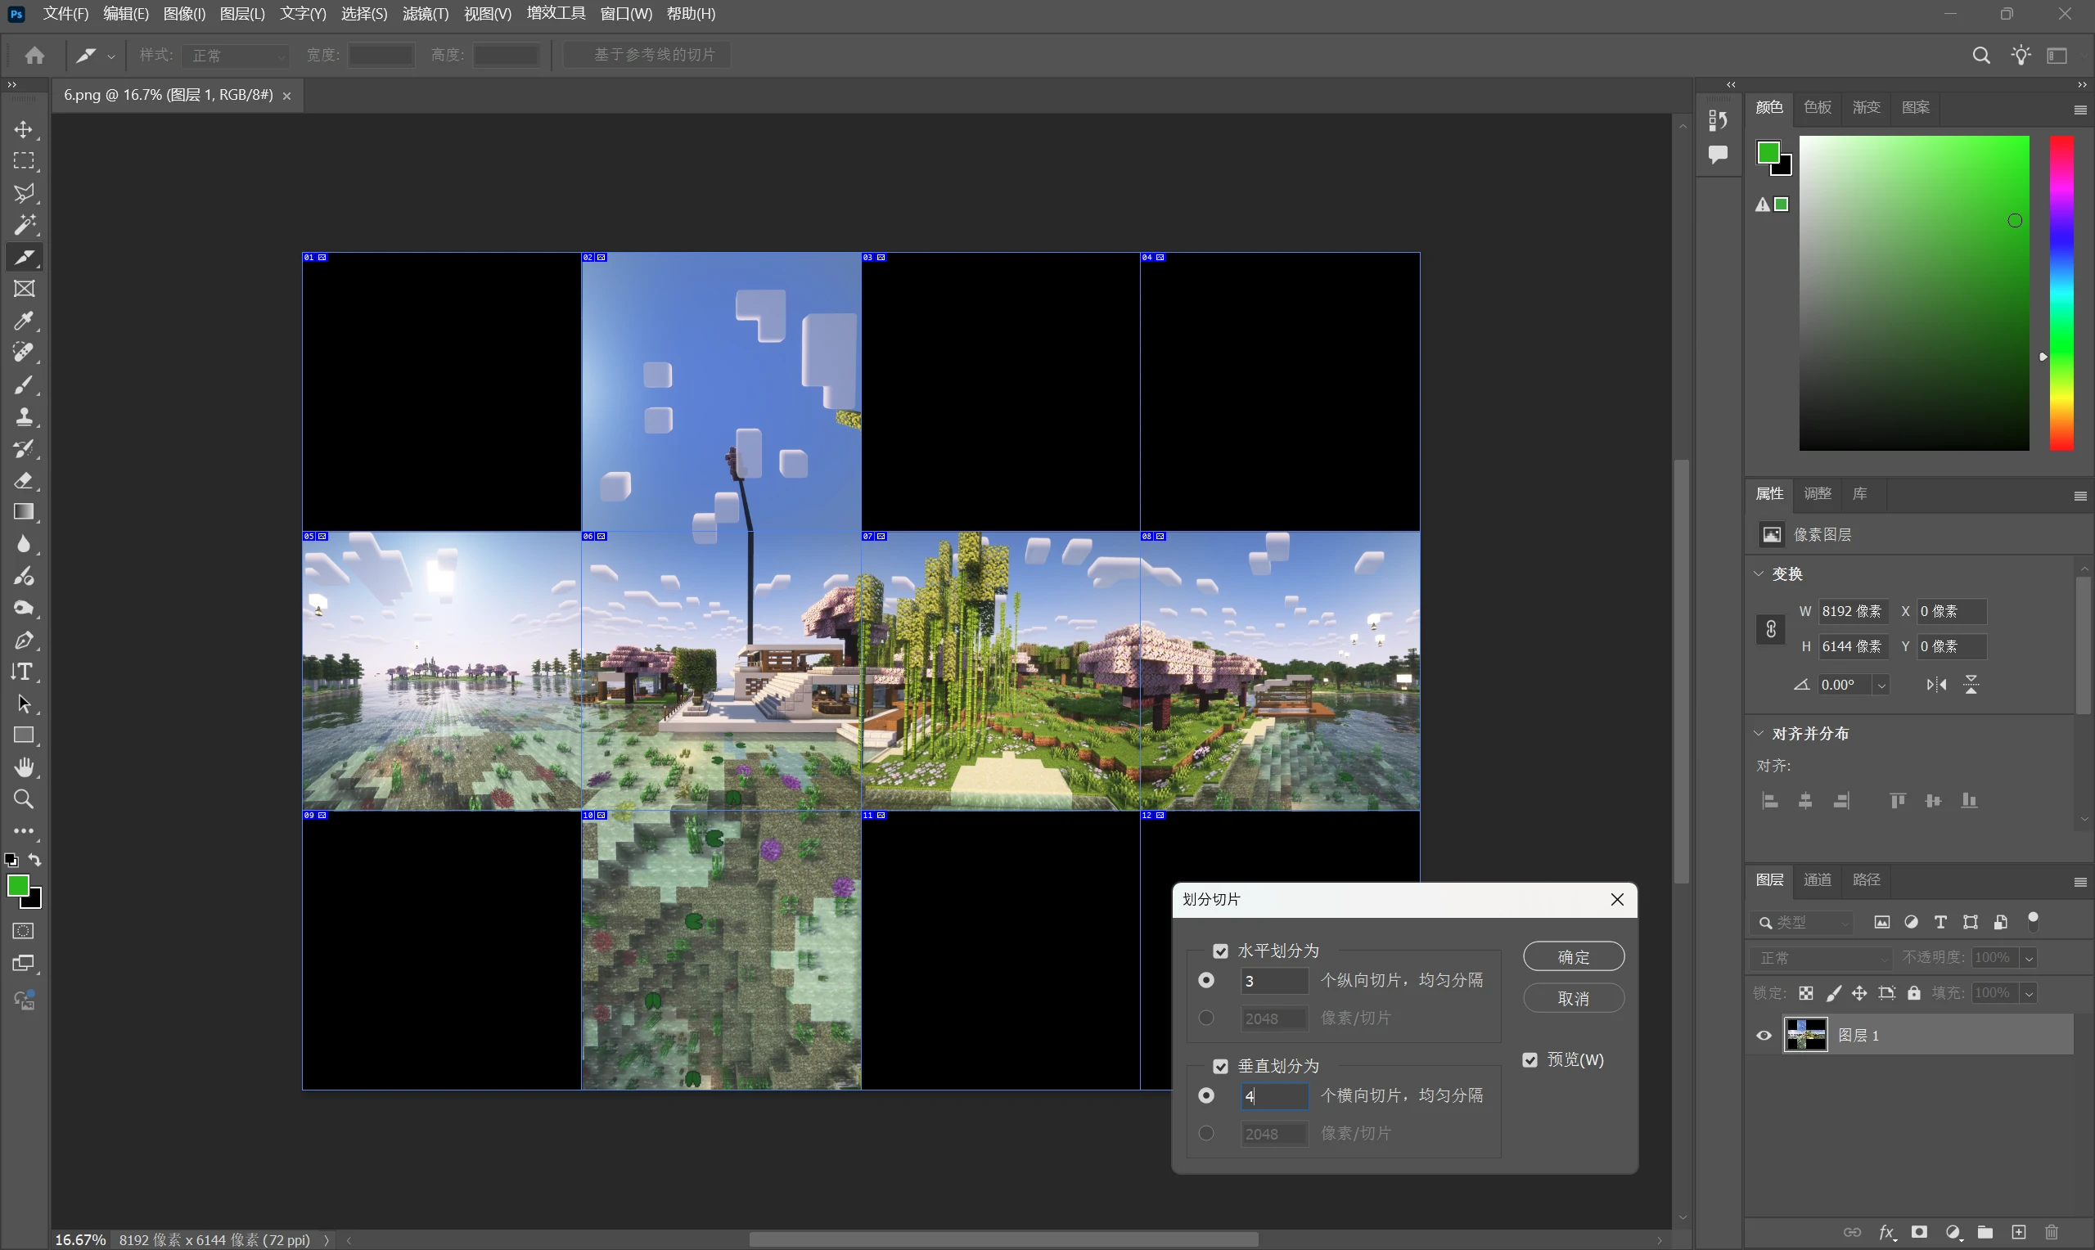Click the 基于参考线的切片 button
This screenshot has width=2095, height=1250.
click(x=647, y=56)
